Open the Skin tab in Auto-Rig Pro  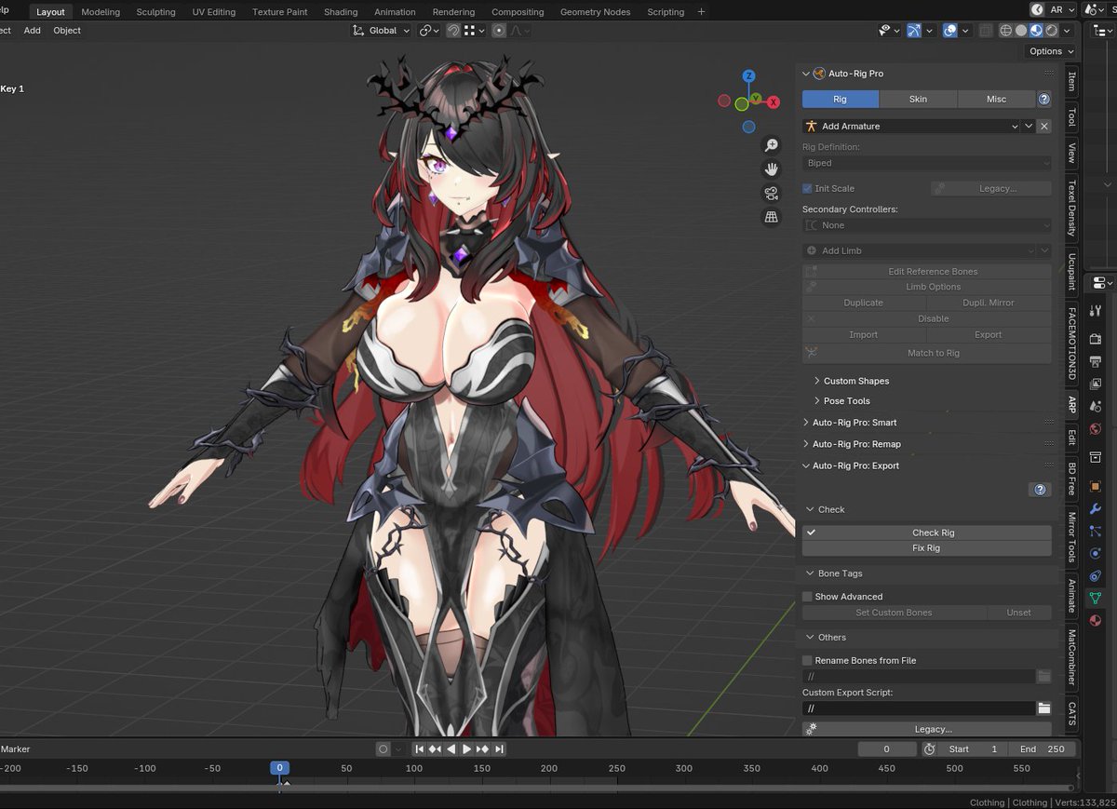click(918, 99)
